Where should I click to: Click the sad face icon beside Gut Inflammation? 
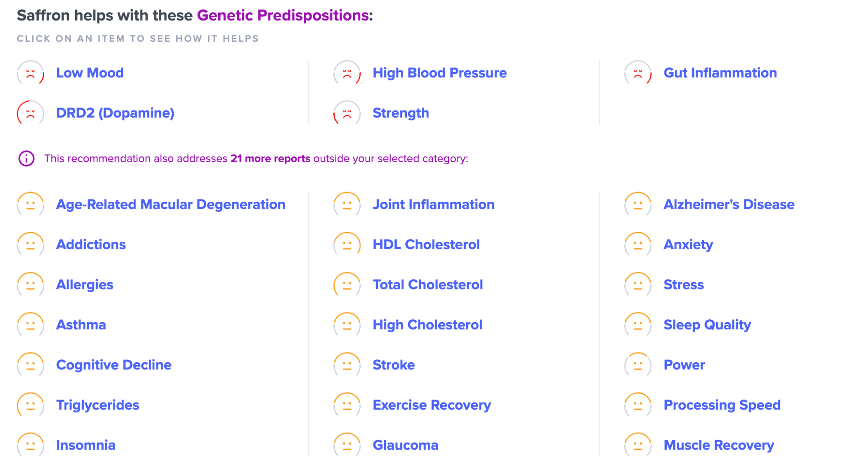[638, 73]
